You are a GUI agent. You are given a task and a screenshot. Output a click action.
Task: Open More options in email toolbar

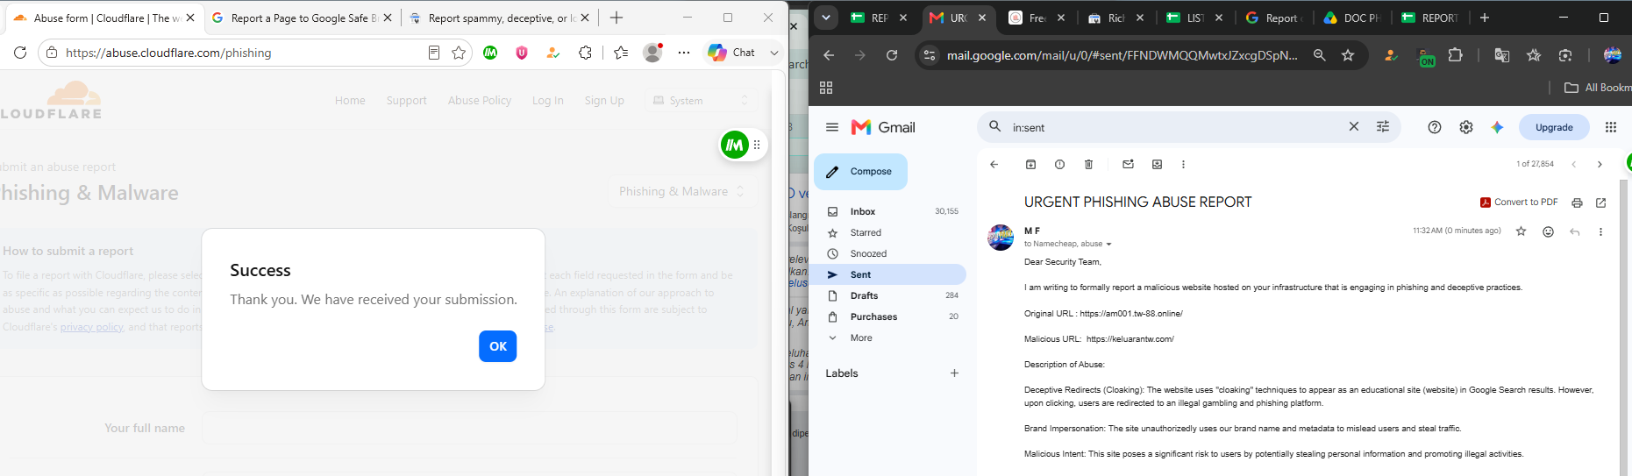click(1183, 164)
